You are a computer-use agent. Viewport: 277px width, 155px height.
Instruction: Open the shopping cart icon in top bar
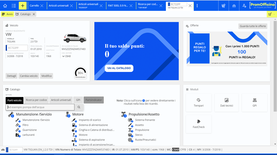tap(224, 6)
